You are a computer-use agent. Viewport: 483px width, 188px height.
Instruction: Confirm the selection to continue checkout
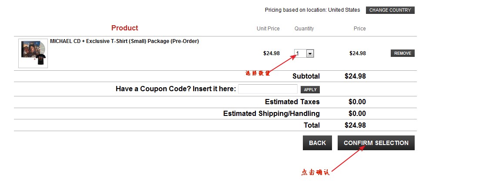click(x=376, y=143)
